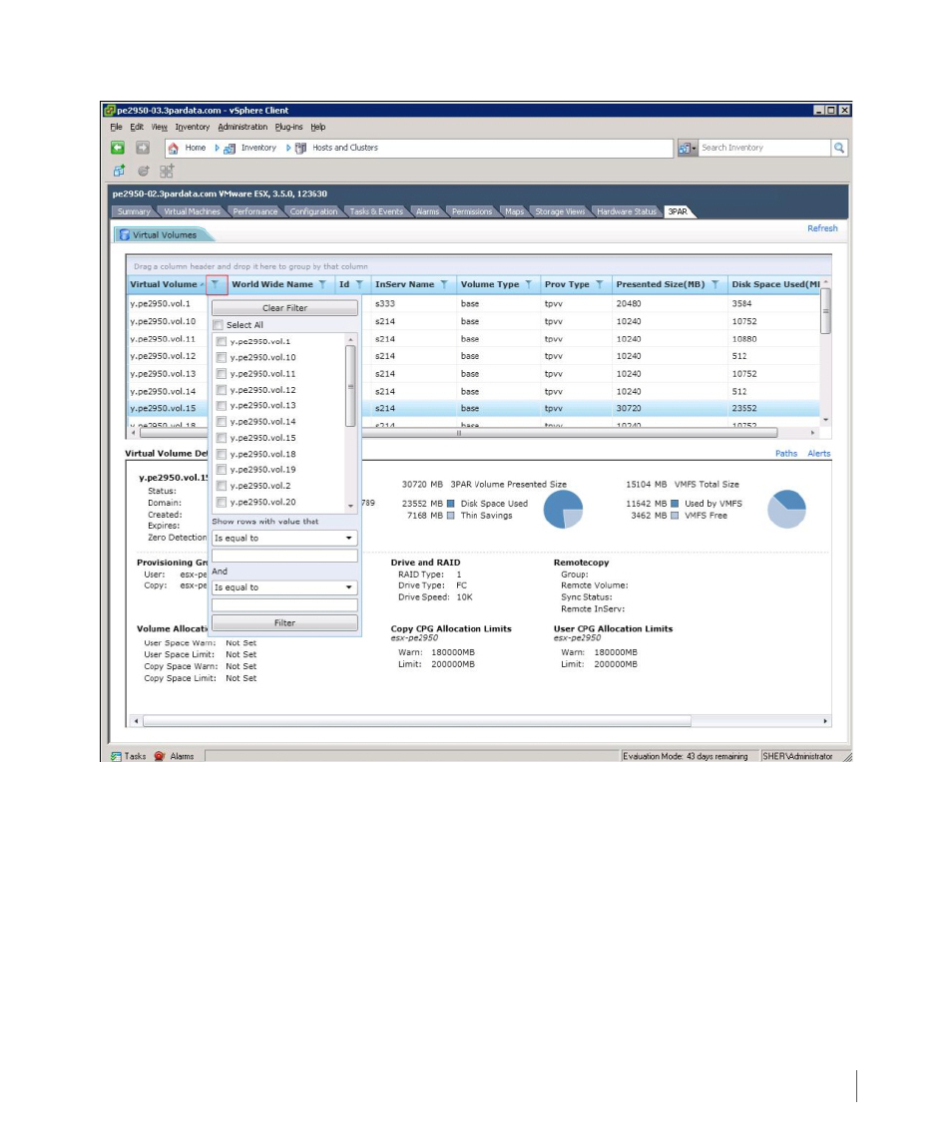Switch to the Configuration tab
952x1142 pixels.
(x=313, y=211)
